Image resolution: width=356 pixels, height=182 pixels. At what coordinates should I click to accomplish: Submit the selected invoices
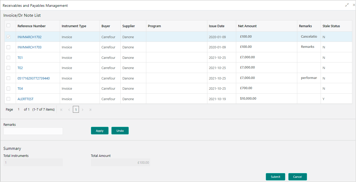(x=276, y=177)
